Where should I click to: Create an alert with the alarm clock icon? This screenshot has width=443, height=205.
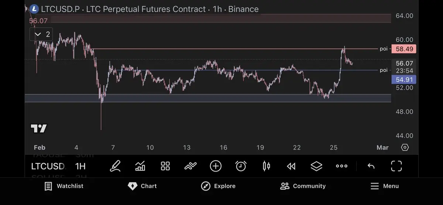point(241,166)
